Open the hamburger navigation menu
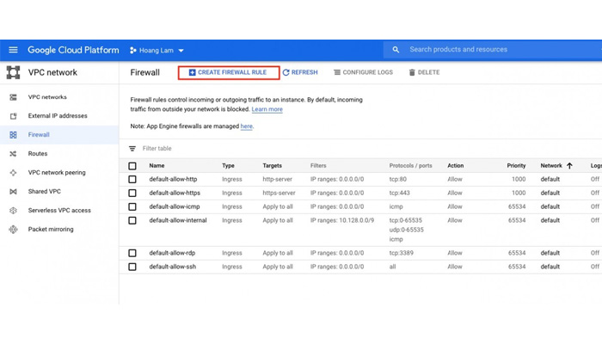Image resolution: width=602 pixels, height=344 pixels. tap(13, 50)
